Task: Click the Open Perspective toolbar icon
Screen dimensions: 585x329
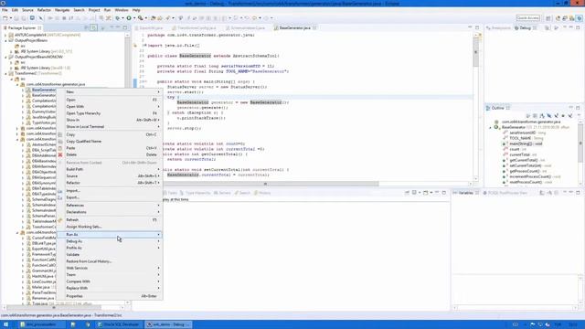Action: [x=548, y=18]
